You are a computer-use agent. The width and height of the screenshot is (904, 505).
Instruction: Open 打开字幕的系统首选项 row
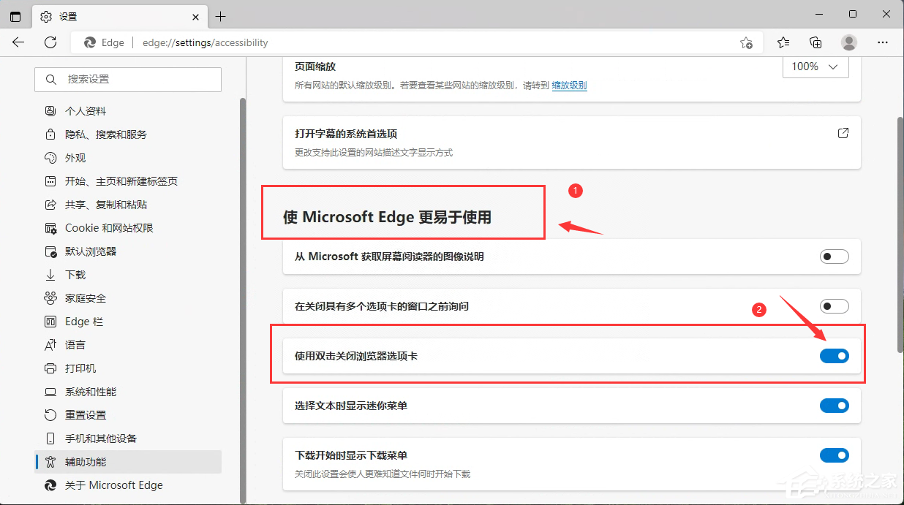[572, 143]
